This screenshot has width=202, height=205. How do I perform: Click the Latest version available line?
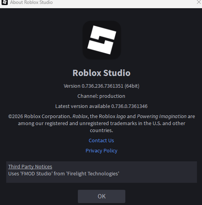pyautogui.click(x=101, y=106)
